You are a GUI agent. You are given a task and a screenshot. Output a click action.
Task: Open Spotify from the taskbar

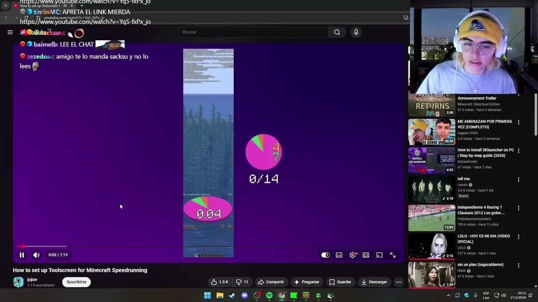[269, 295]
